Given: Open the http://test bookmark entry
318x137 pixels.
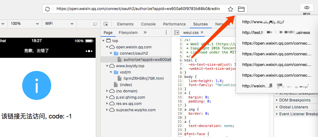Looking at the screenshot, I should pyautogui.click(x=277, y=32).
